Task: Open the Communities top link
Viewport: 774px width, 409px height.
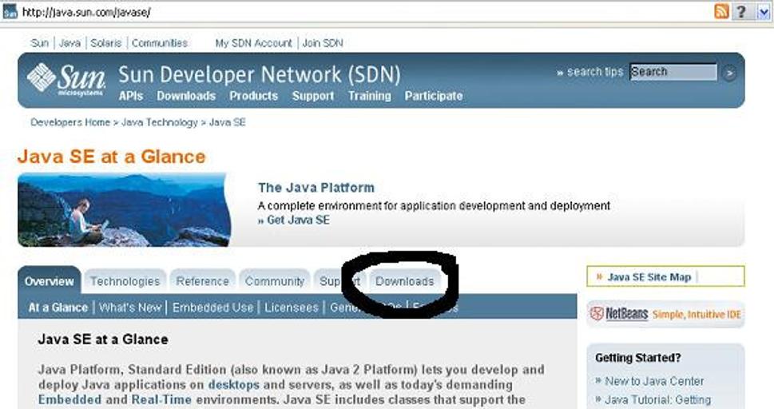Action: (x=160, y=43)
